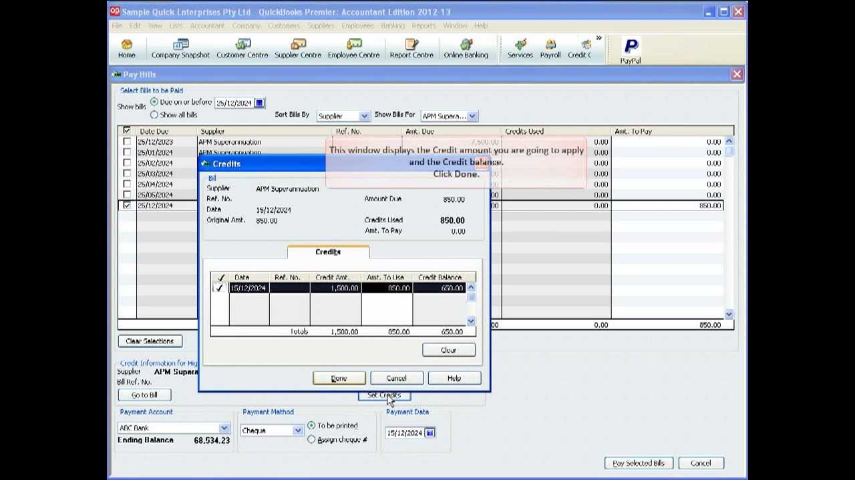Viewport: 855px width, 480px height.
Task: Click Cancel in the Credits dialog
Action: pos(396,379)
